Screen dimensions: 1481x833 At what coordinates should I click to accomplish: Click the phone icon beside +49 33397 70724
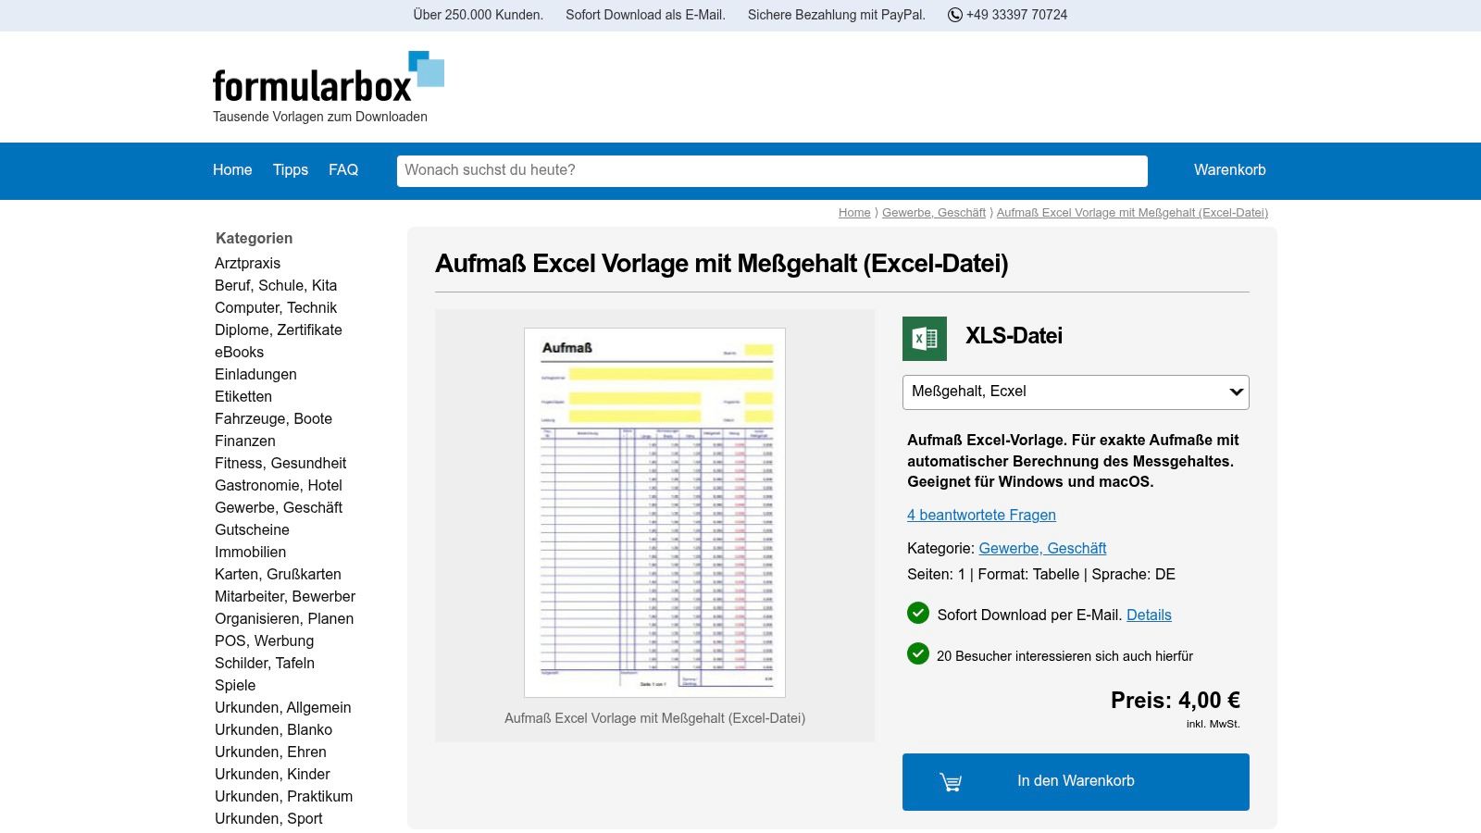pos(955,15)
